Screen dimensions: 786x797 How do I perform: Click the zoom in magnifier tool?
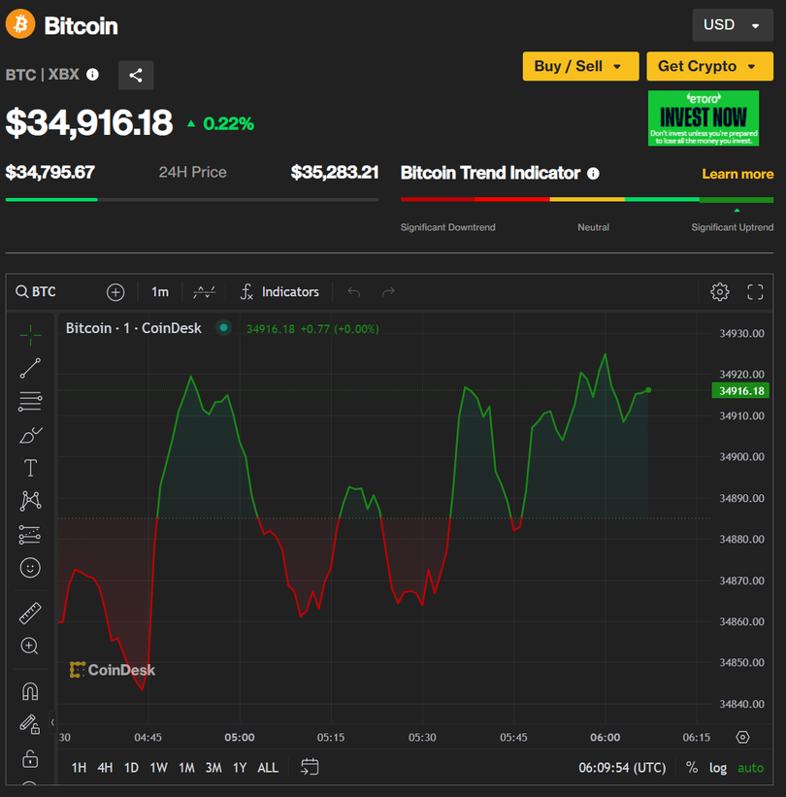point(30,647)
